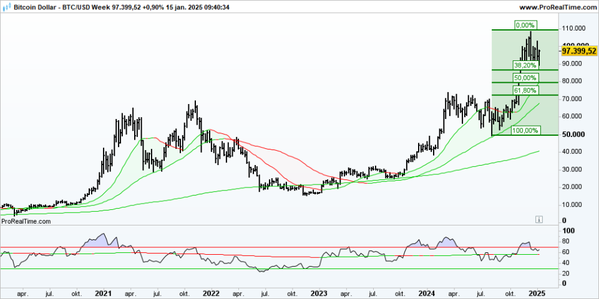
Task: Click the 110.000 price axis label
Action: 575,29
